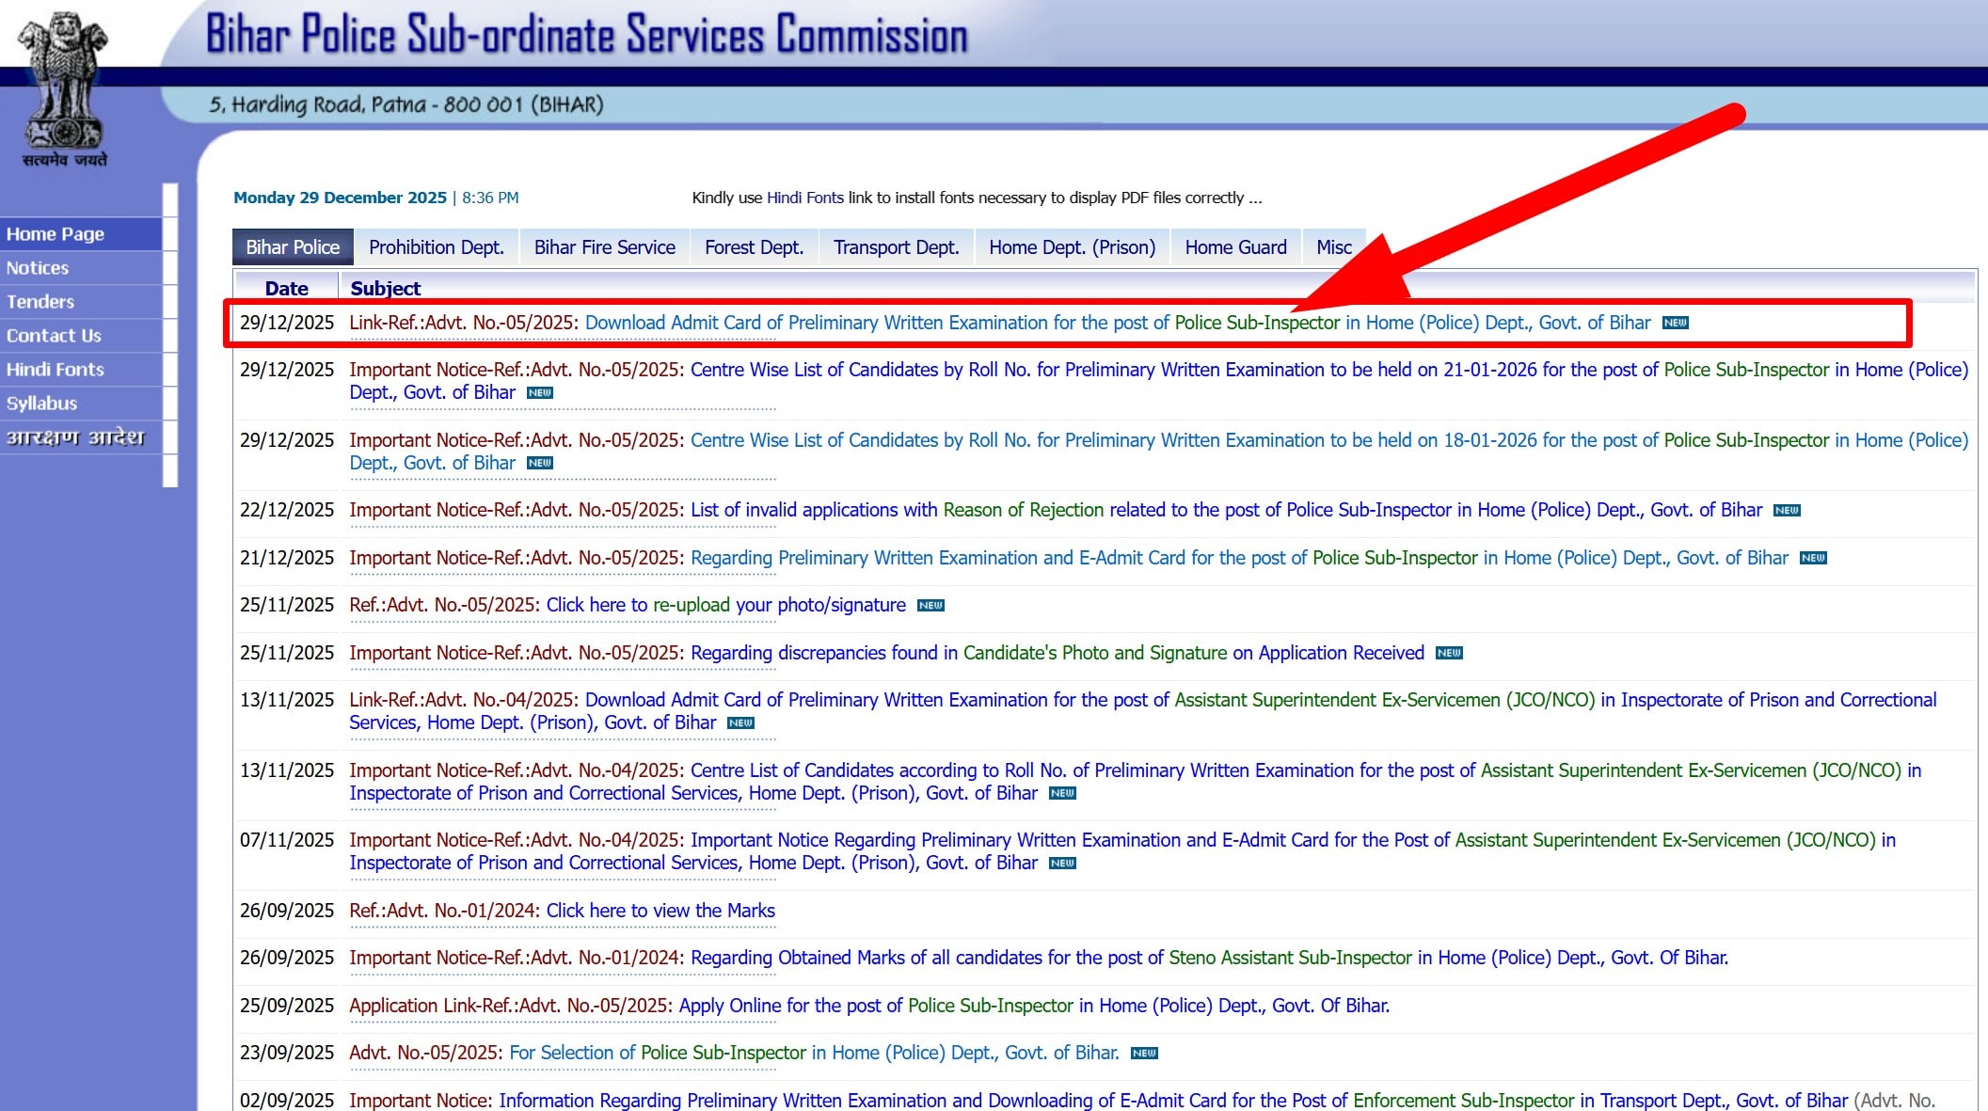Open the Prohibition Dept. tab
1988x1111 pixels.
click(436, 247)
